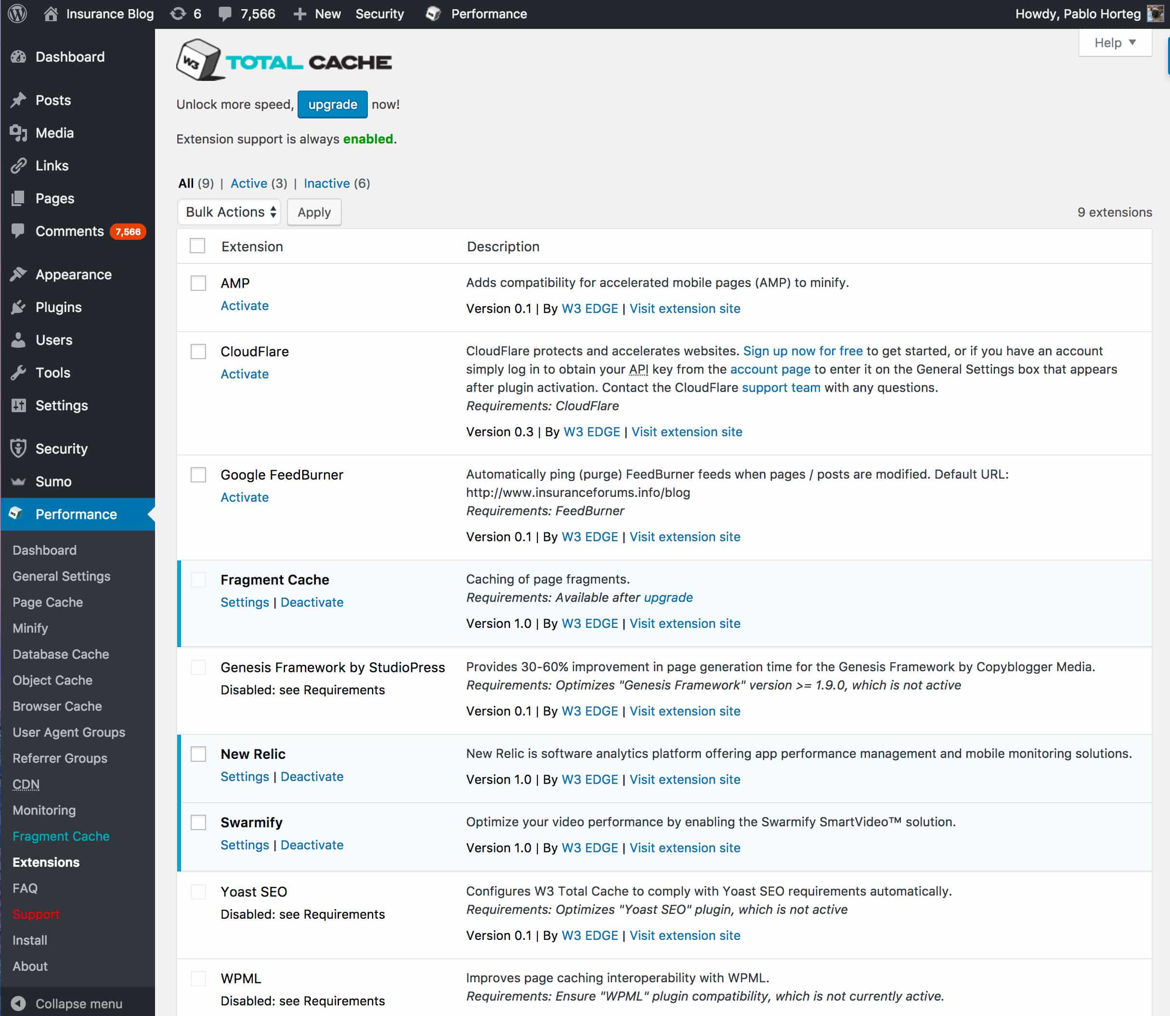Click the Appearance paintbrush icon
The image size is (1170, 1016).
(x=19, y=274)
